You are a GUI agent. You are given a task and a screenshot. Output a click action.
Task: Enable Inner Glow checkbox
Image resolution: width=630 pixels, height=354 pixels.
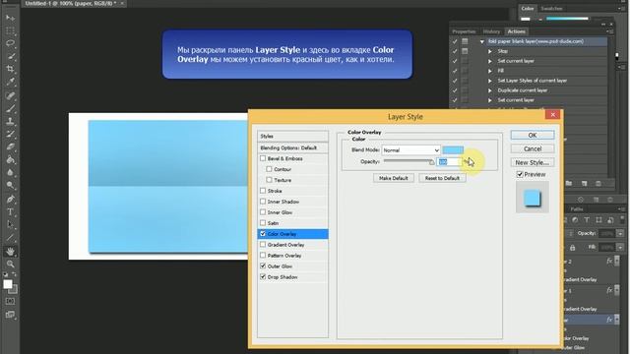(263, 212)
